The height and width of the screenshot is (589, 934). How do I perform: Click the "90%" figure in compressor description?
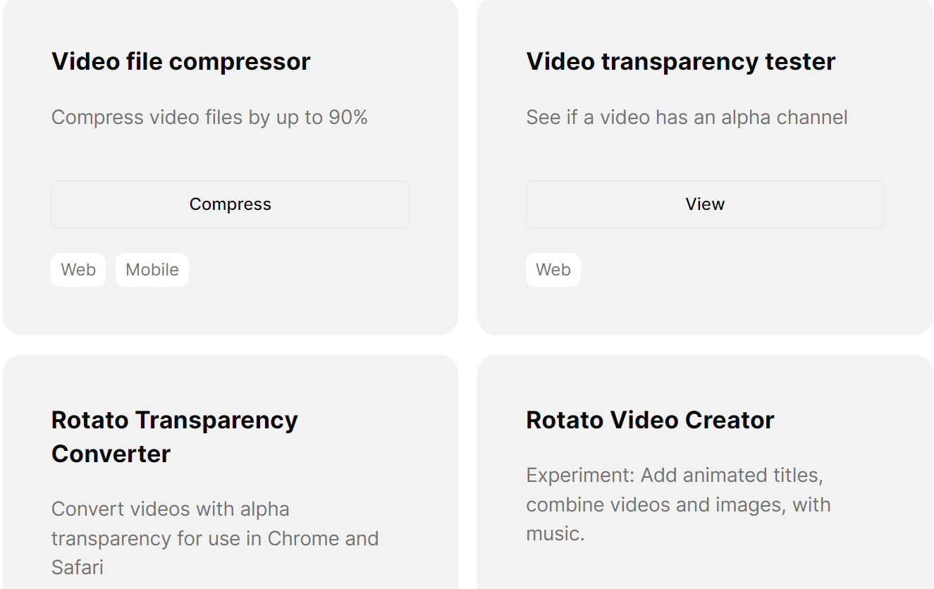pyautogui.click(x=348, y=118)
